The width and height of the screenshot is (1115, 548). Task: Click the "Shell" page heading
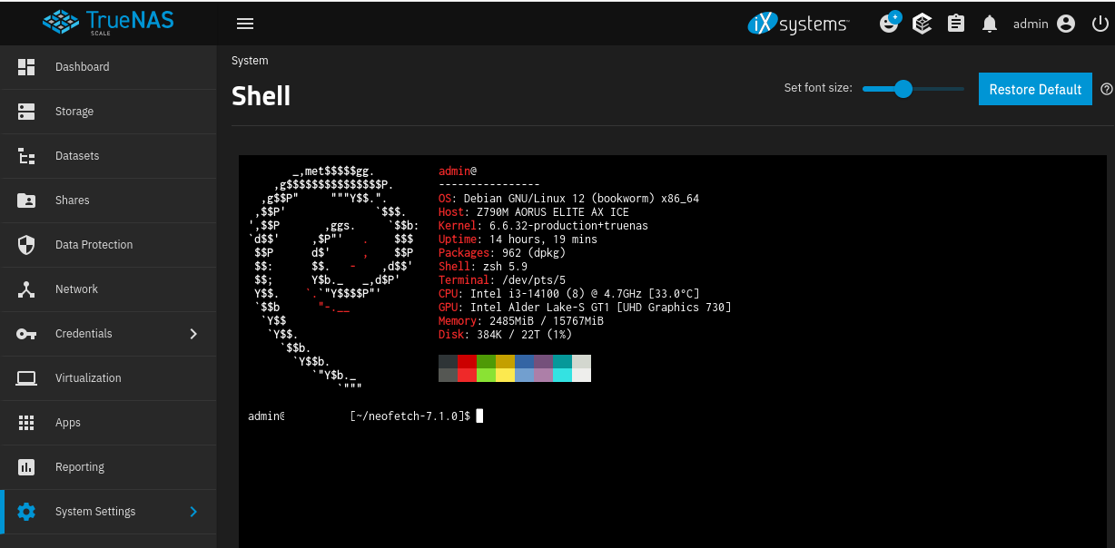[x=261, y=95]
